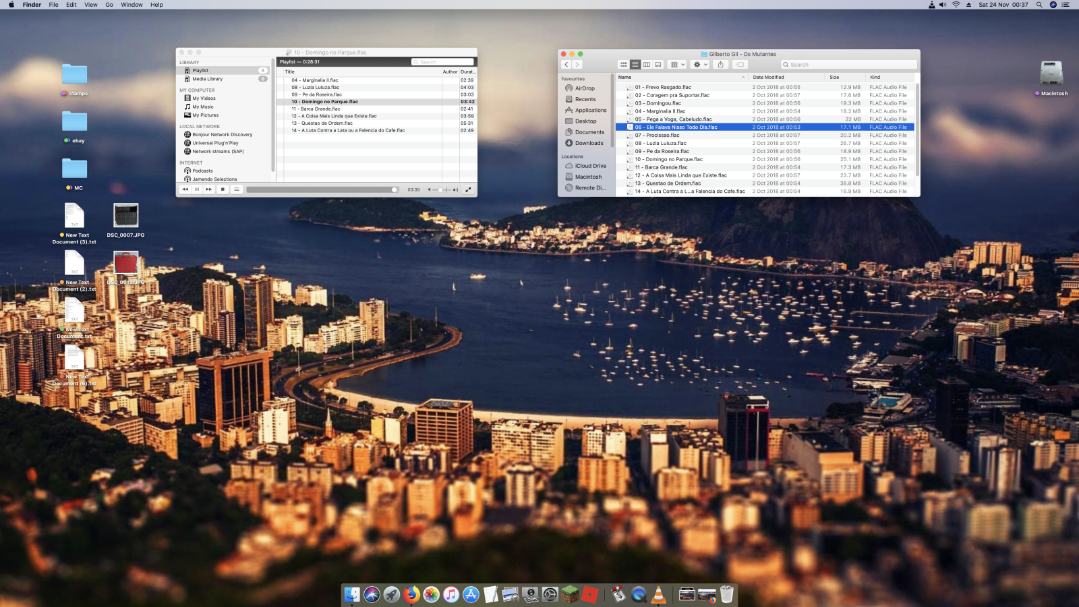Switch Finder to list view
This screenshot has width=1079, height=607.
coord(635,65)
